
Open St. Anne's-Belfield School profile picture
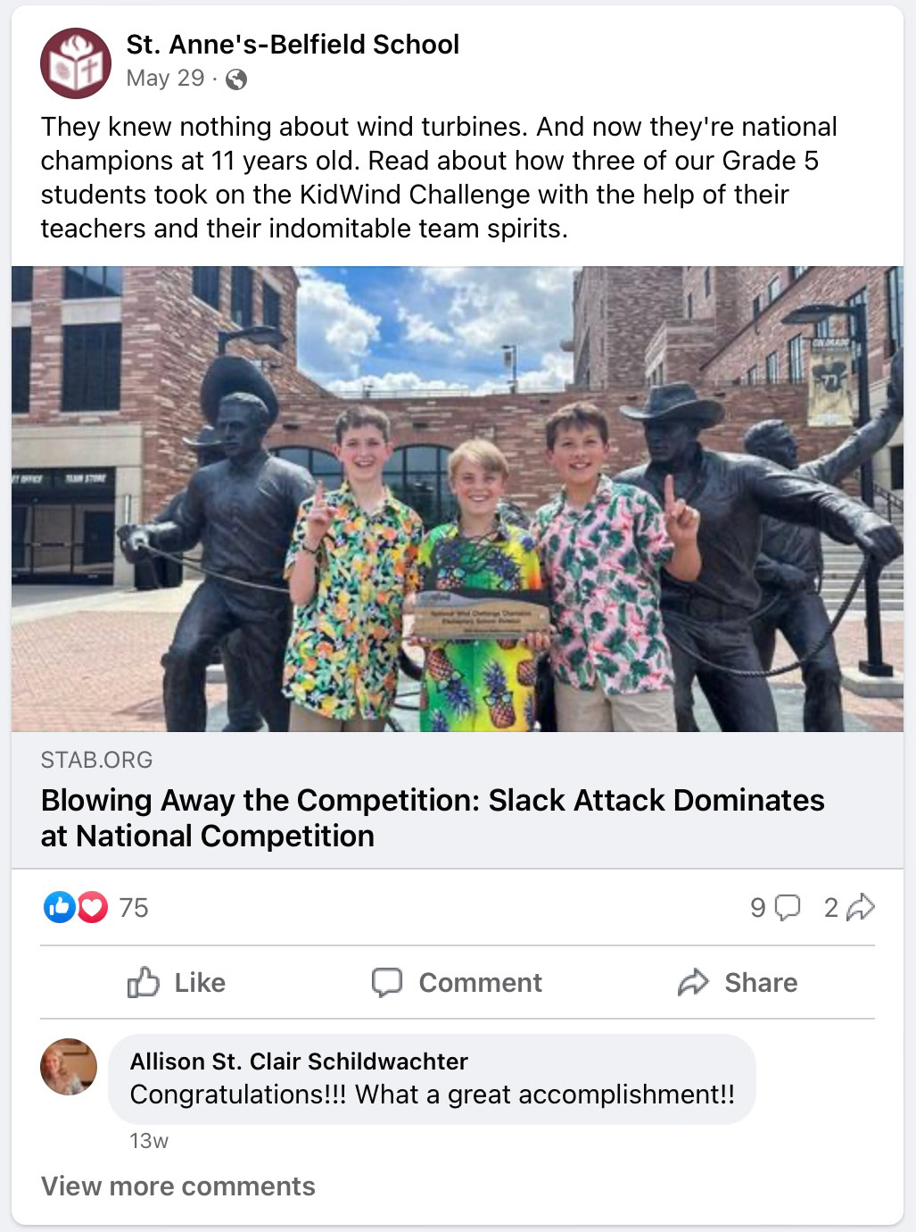pyautogui.click(x=76, y=62)
